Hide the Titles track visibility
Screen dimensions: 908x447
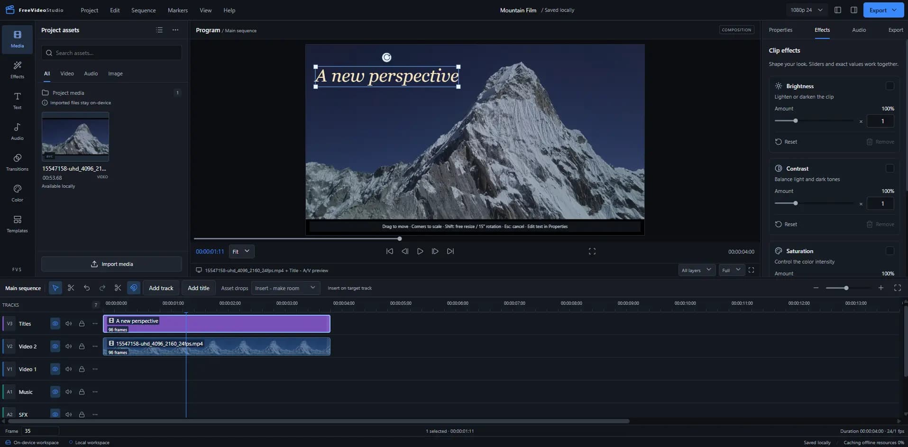55,324
